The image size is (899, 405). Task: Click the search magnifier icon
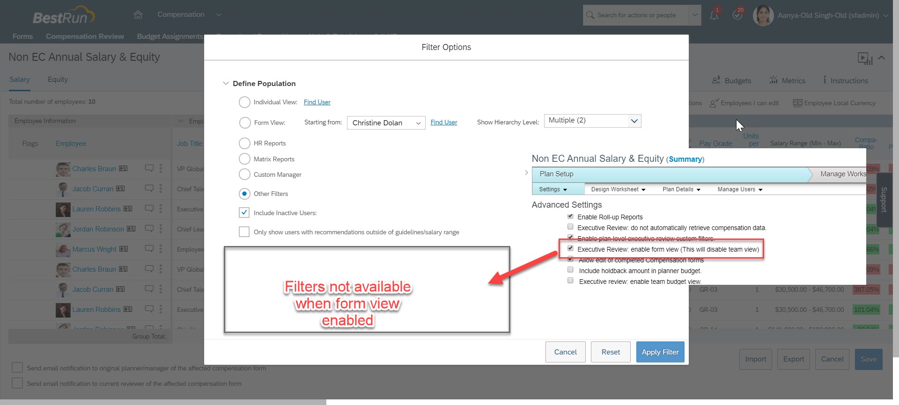[x=590, y=15]
